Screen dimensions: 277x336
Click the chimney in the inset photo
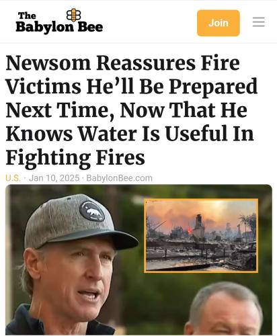click(x=199, y=225)
